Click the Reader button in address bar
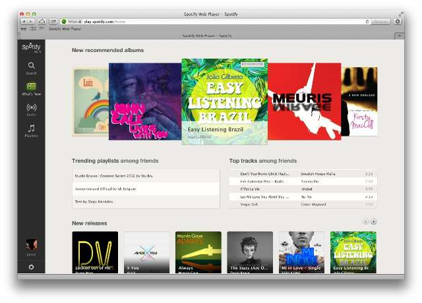 [380, 22]
